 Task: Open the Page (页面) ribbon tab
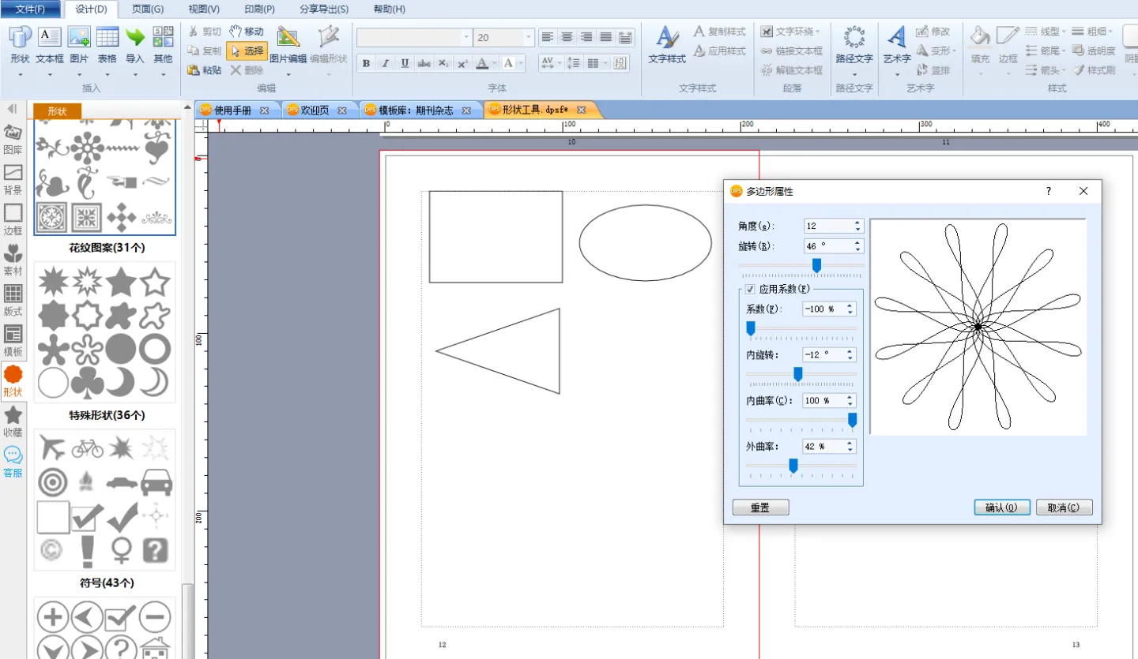(148, 9)
